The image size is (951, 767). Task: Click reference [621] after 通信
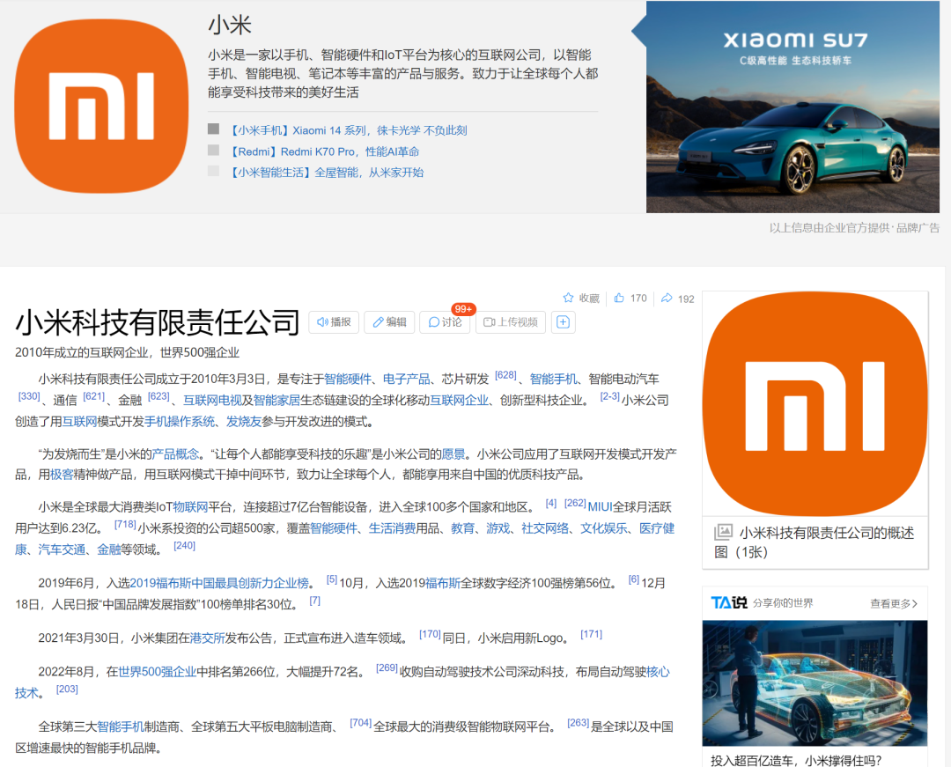click(x=94, y=396)
